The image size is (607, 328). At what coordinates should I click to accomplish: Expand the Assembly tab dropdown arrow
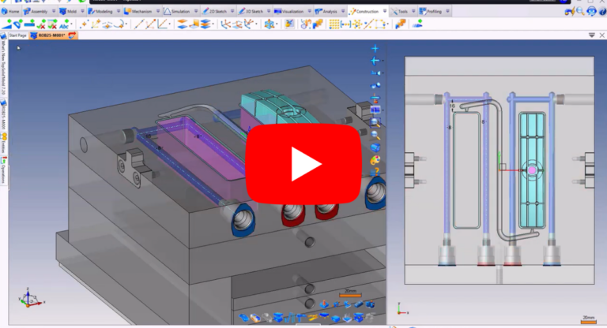click(54, 12)
